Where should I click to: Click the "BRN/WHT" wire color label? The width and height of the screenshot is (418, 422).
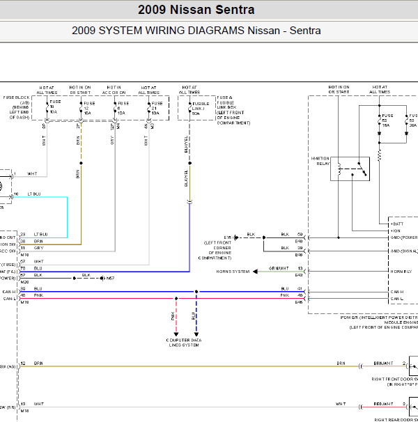click(x=383, y=364)
